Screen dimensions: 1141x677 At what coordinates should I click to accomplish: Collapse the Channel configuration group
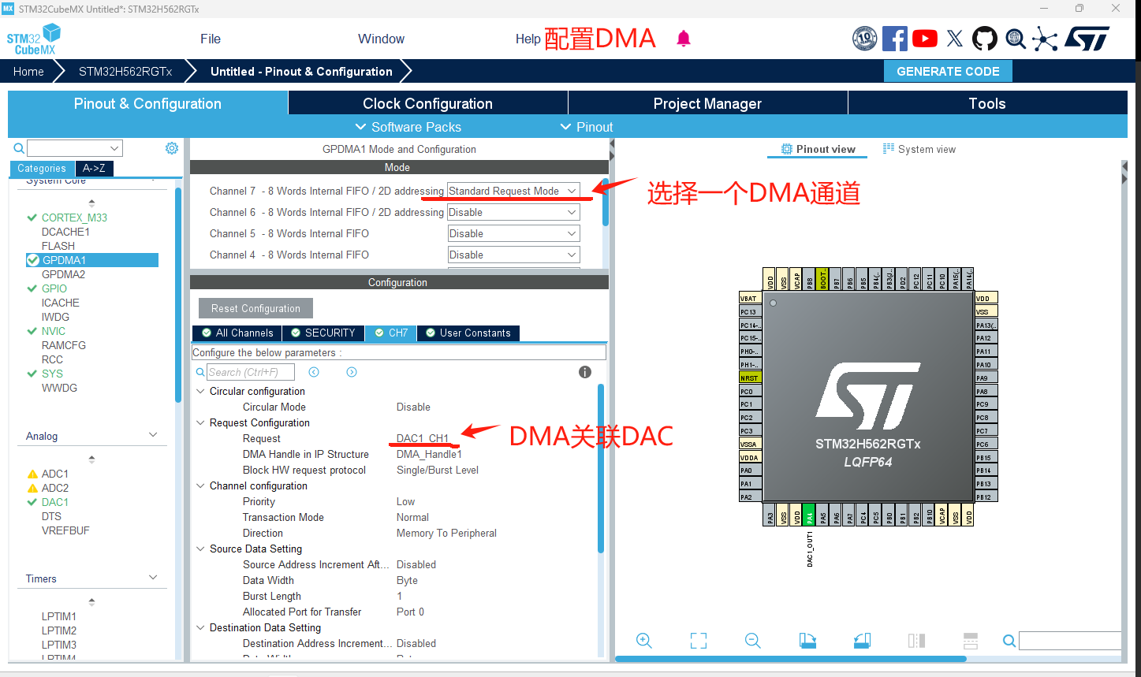point(200,485)
